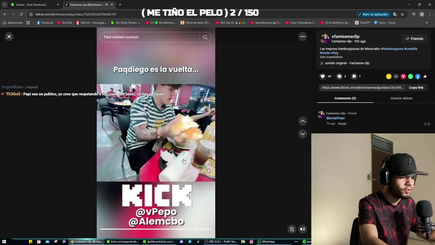Open Discord icon in taskbar
The image size is (435, 245).
(x=181, y=242)
